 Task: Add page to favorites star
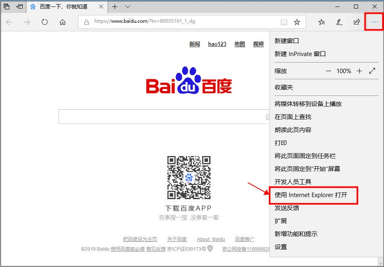click(297, 22)
